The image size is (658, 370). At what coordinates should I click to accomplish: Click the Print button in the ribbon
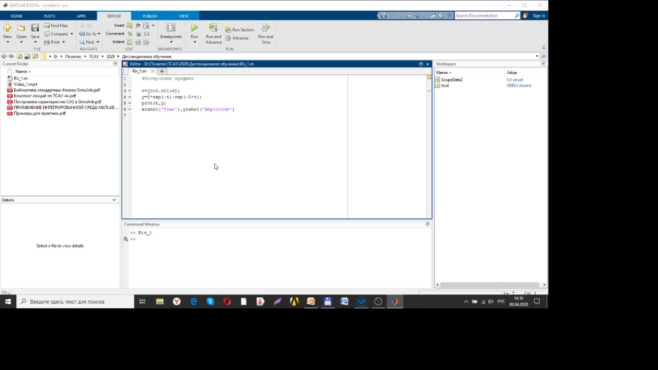coord(52,42)
